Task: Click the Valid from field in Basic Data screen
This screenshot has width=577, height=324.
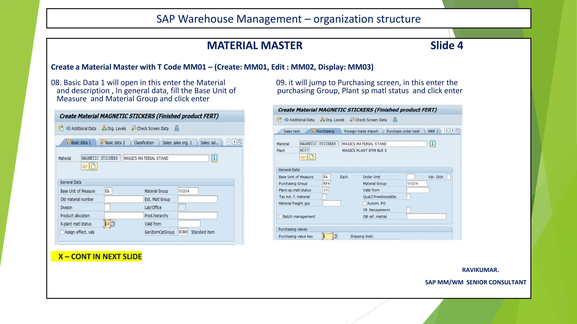Action: [189, 224]
